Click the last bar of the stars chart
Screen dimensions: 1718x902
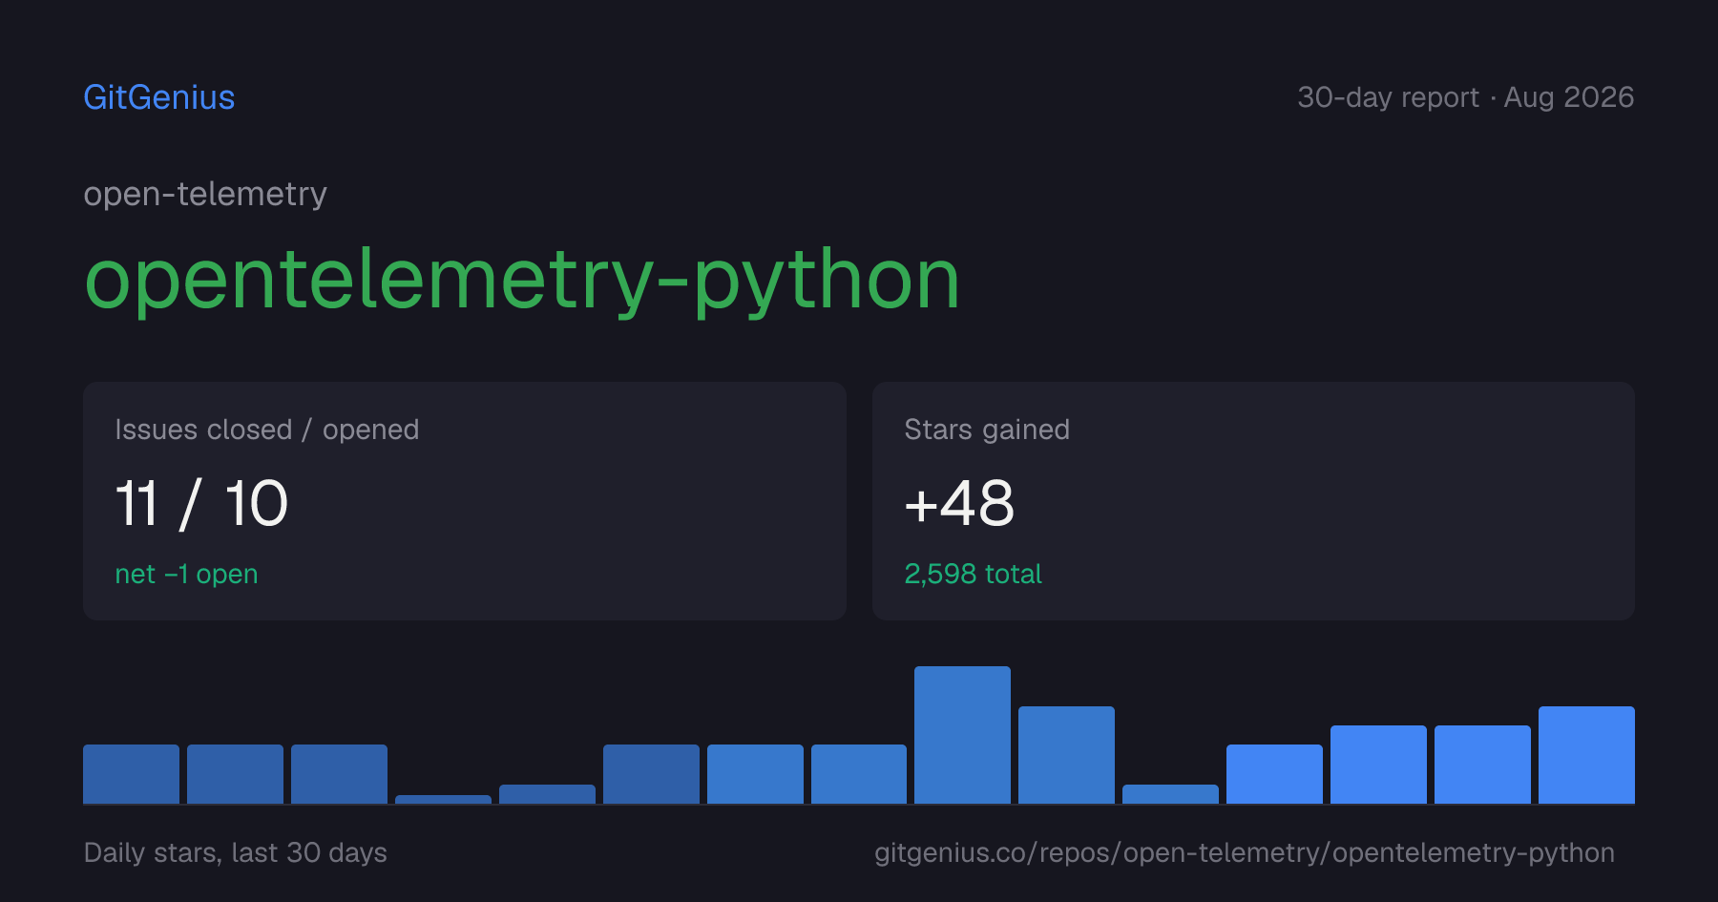[1586, 755]
